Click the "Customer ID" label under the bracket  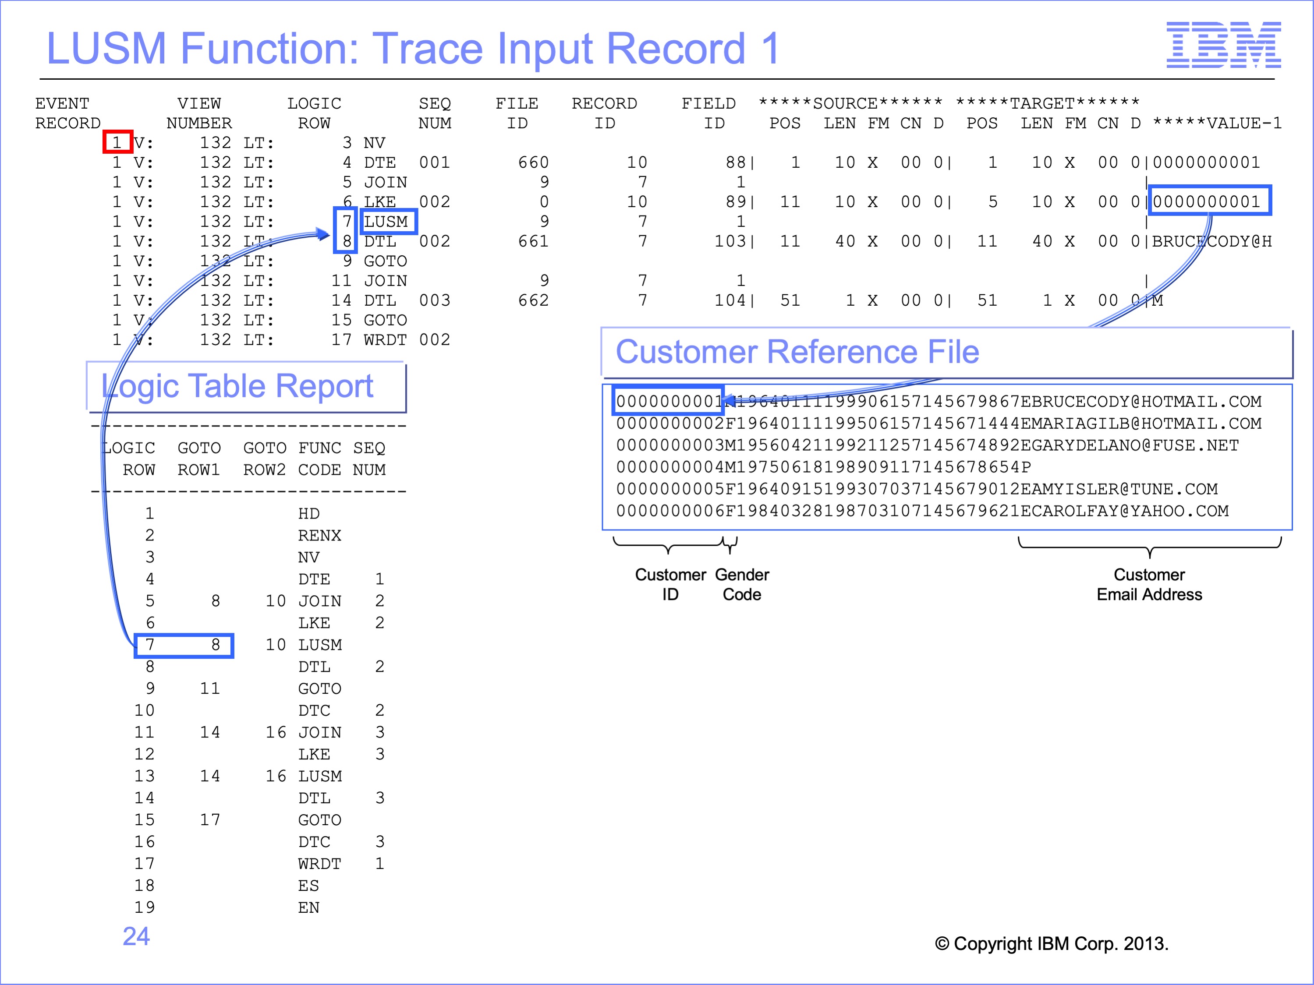click(671, 585)
